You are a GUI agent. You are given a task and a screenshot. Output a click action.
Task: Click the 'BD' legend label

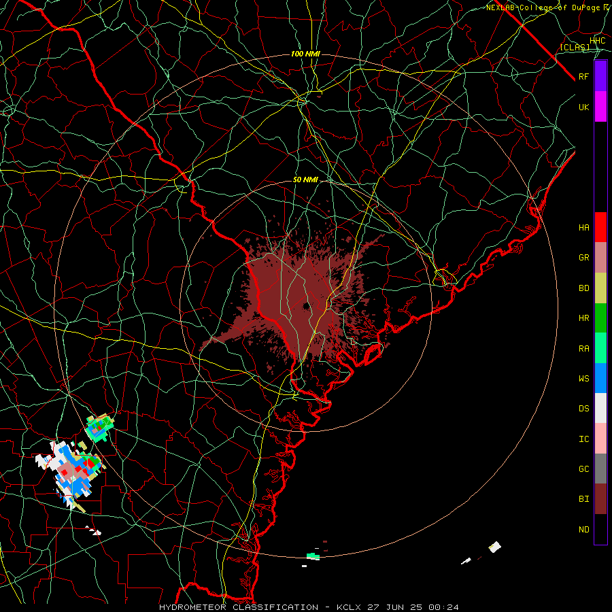coord(583,288)
